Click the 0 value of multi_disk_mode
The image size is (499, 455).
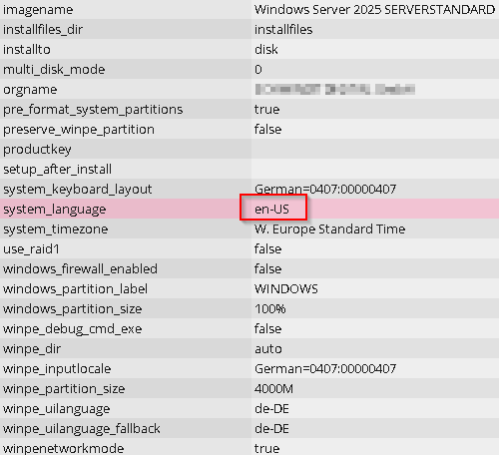pos(258,70)
